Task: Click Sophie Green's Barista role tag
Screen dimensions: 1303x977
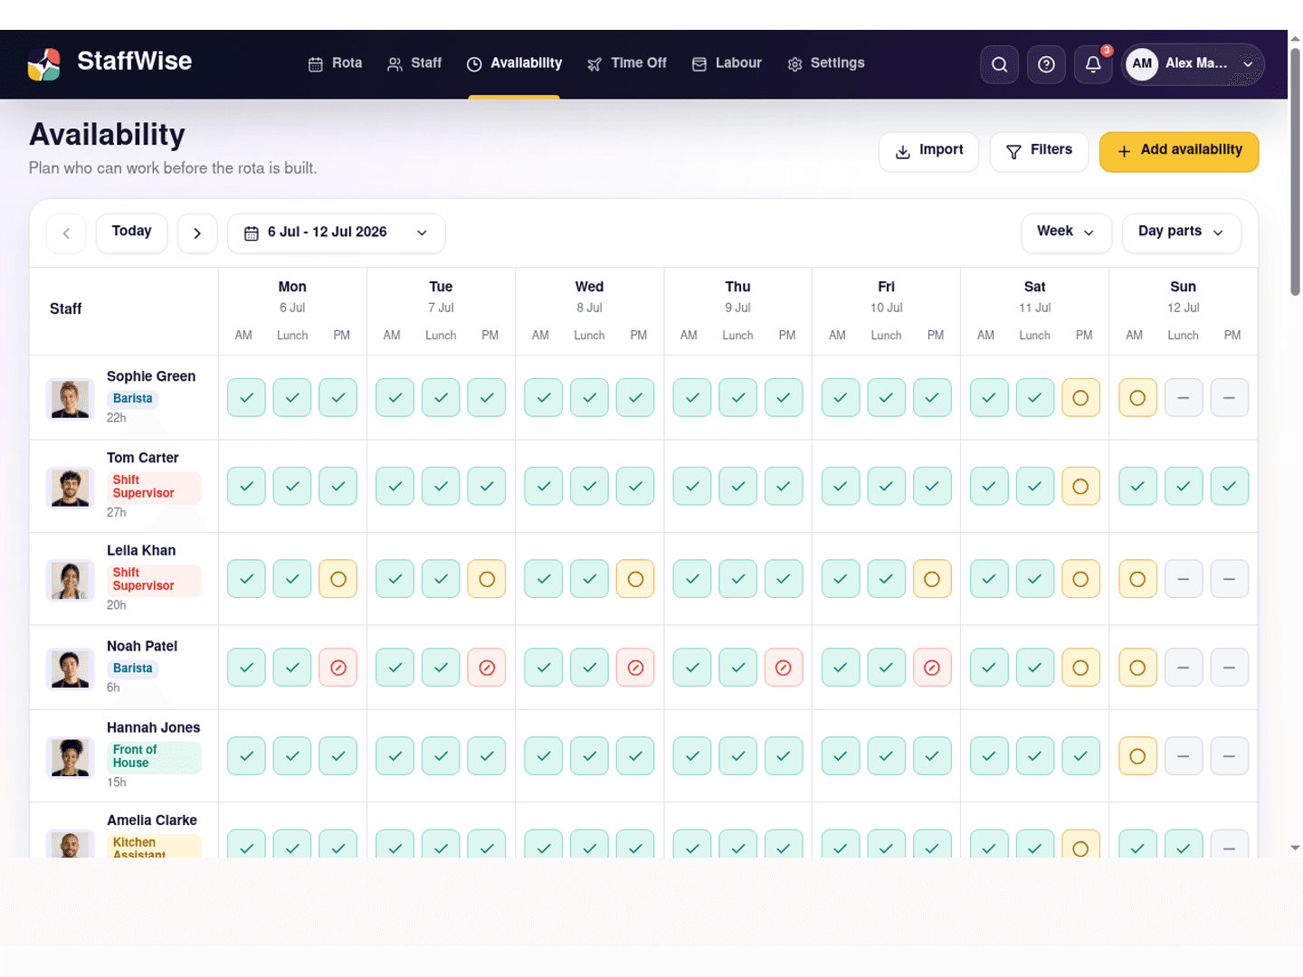Action: pyautogui.click(x=133, y=399)
